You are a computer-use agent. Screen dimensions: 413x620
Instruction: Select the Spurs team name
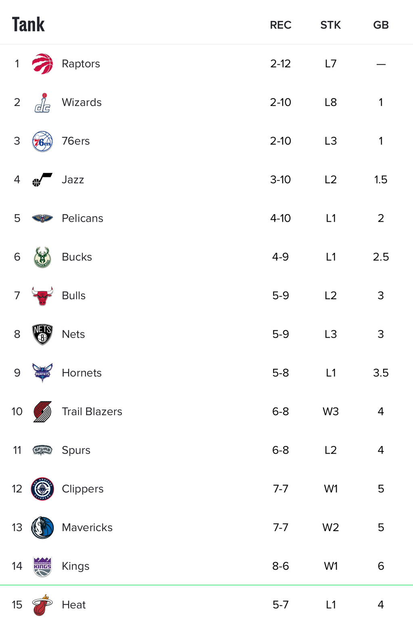(x=76, y=450)
